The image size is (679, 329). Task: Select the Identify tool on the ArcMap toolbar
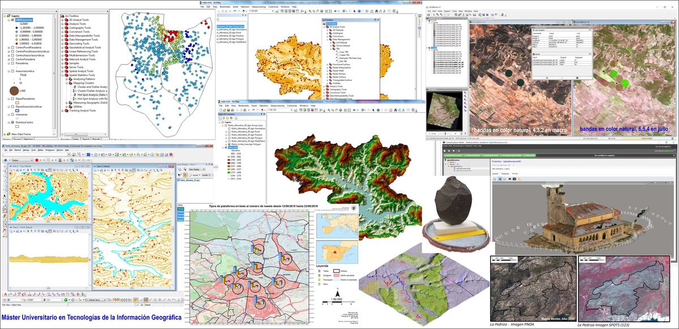pos(378,109)
